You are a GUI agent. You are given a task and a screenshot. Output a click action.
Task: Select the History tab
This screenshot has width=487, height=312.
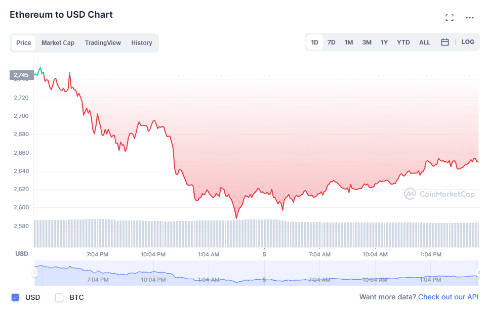click(x=141, y=42)
